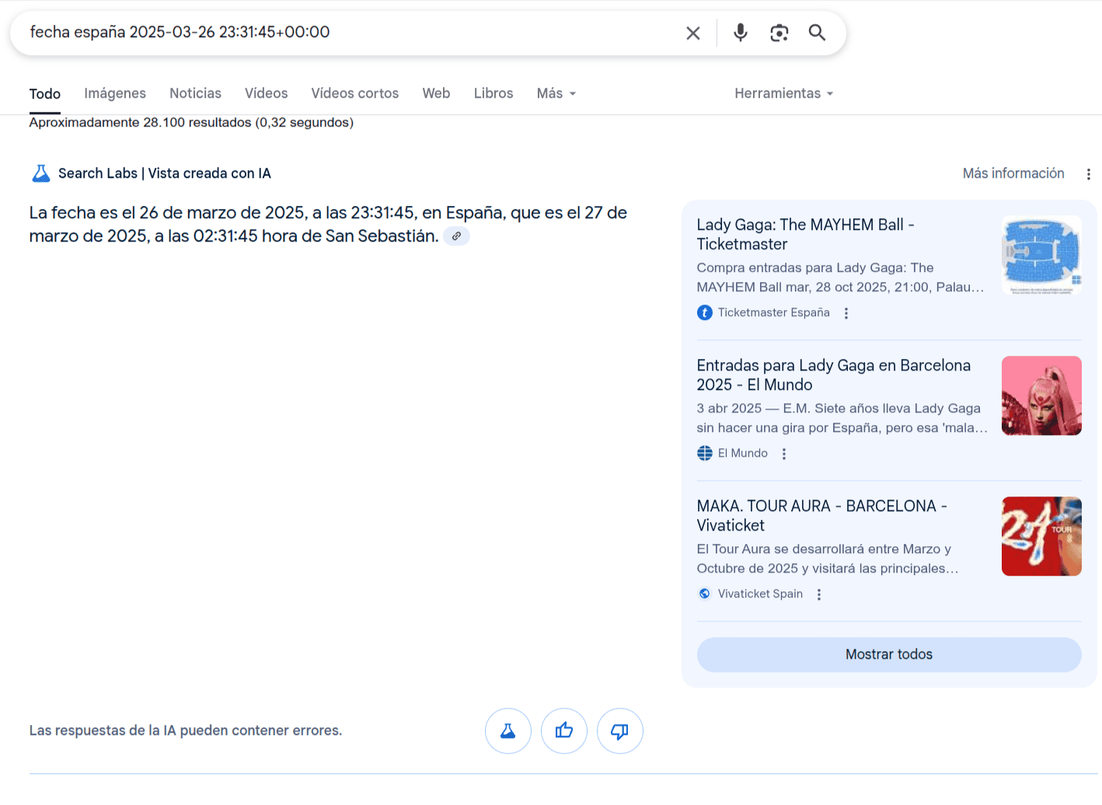Click the El Mundo source name
The width and height of the screenshot is (1102, 805).
(743, 454)
